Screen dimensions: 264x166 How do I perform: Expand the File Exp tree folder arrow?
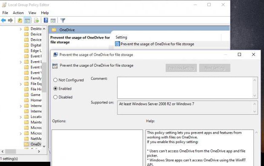click(21, 84)
